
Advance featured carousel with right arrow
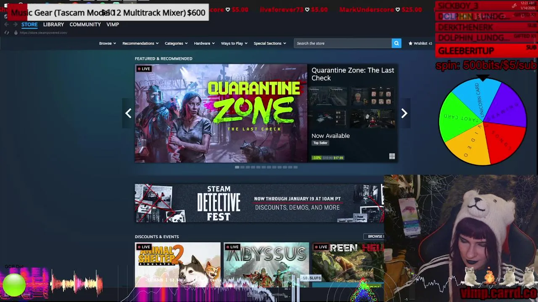404,113
